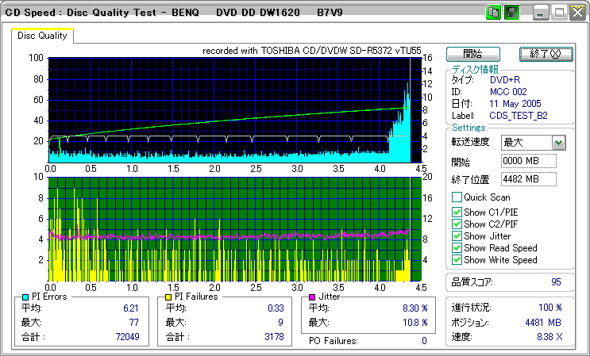Enable the Quick Scan checkbox

[457, 197]
